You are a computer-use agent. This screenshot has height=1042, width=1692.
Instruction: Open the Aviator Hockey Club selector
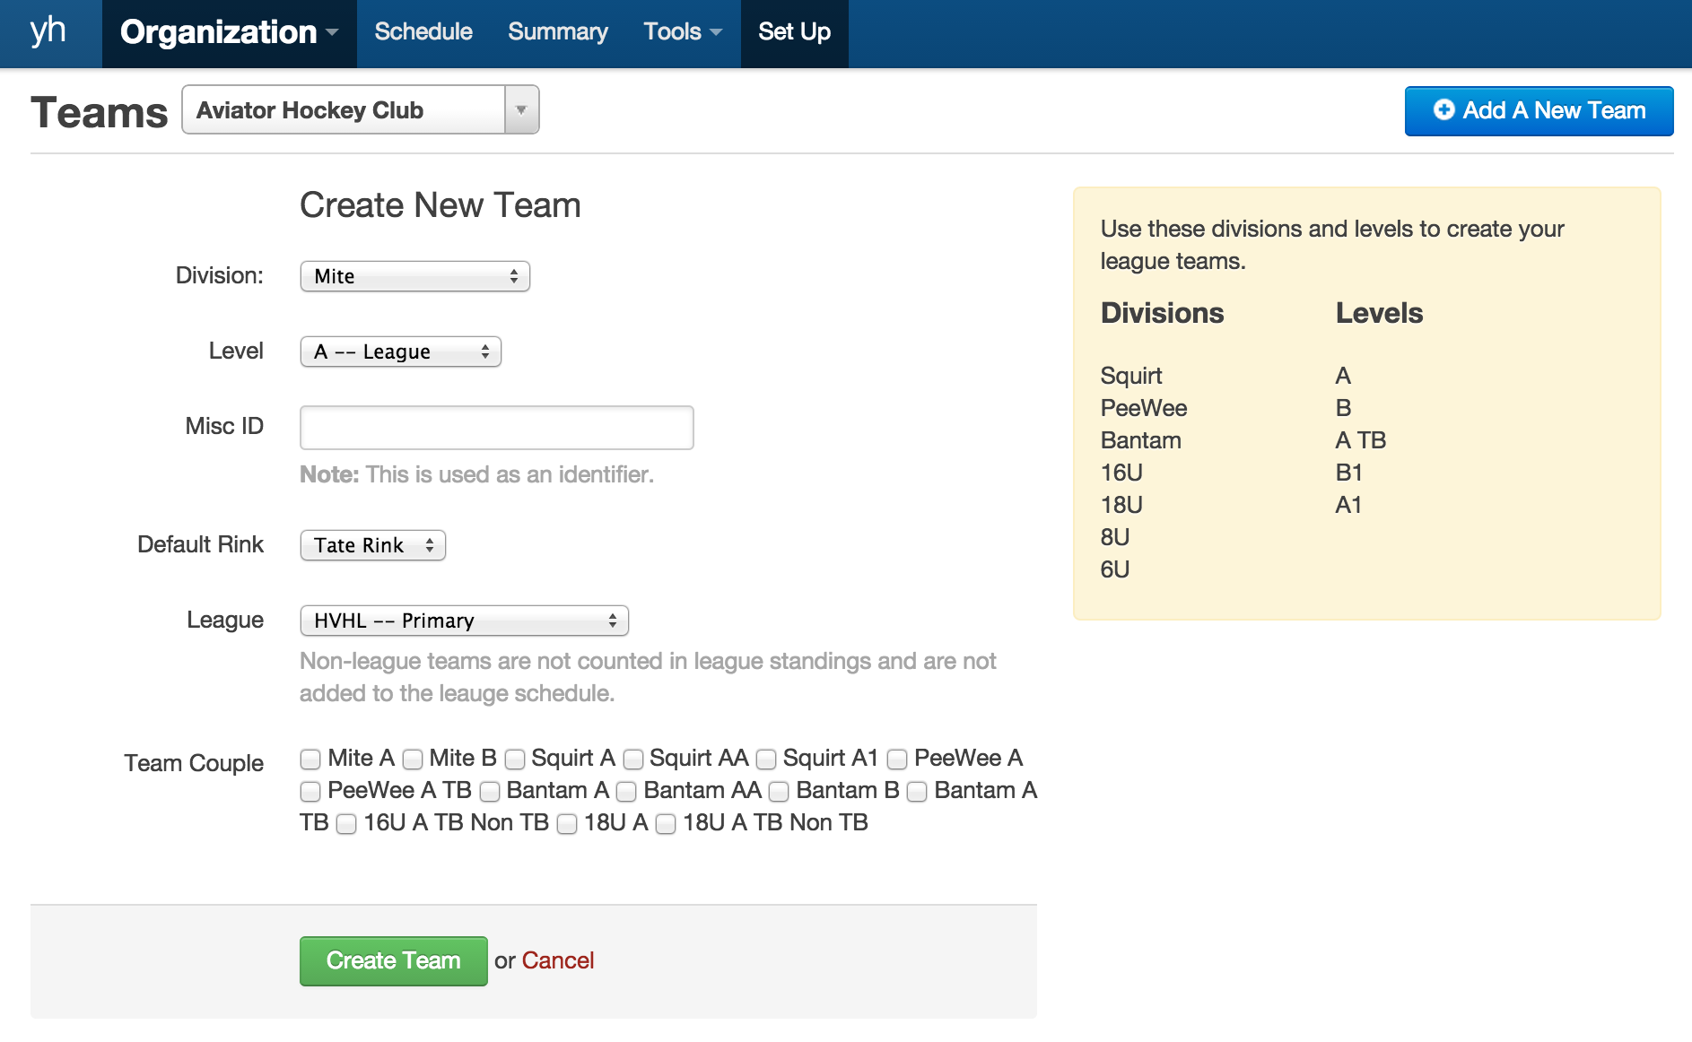[x=360, y=110]
